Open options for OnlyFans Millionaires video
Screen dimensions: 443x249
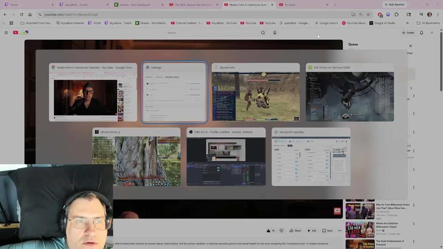tap(414, 224)
